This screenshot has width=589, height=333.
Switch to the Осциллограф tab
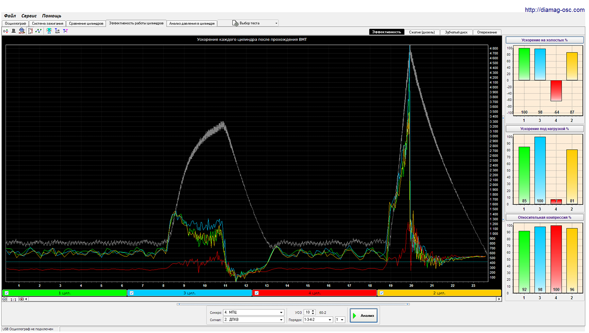15,23
